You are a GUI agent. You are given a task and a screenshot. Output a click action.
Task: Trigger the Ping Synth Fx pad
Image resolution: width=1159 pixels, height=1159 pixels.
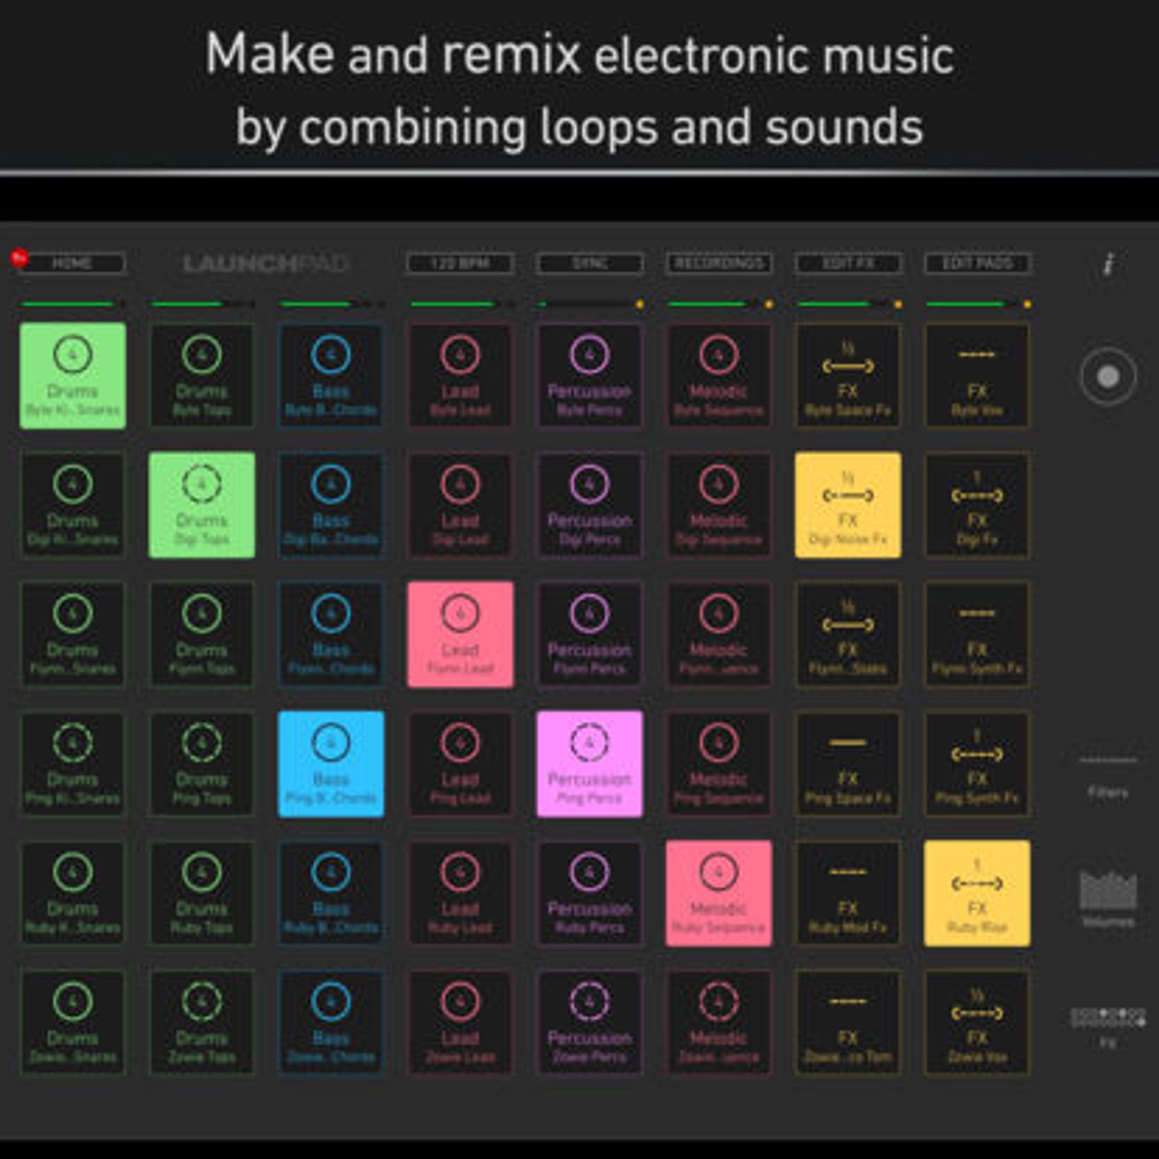(x=977, y=764)
